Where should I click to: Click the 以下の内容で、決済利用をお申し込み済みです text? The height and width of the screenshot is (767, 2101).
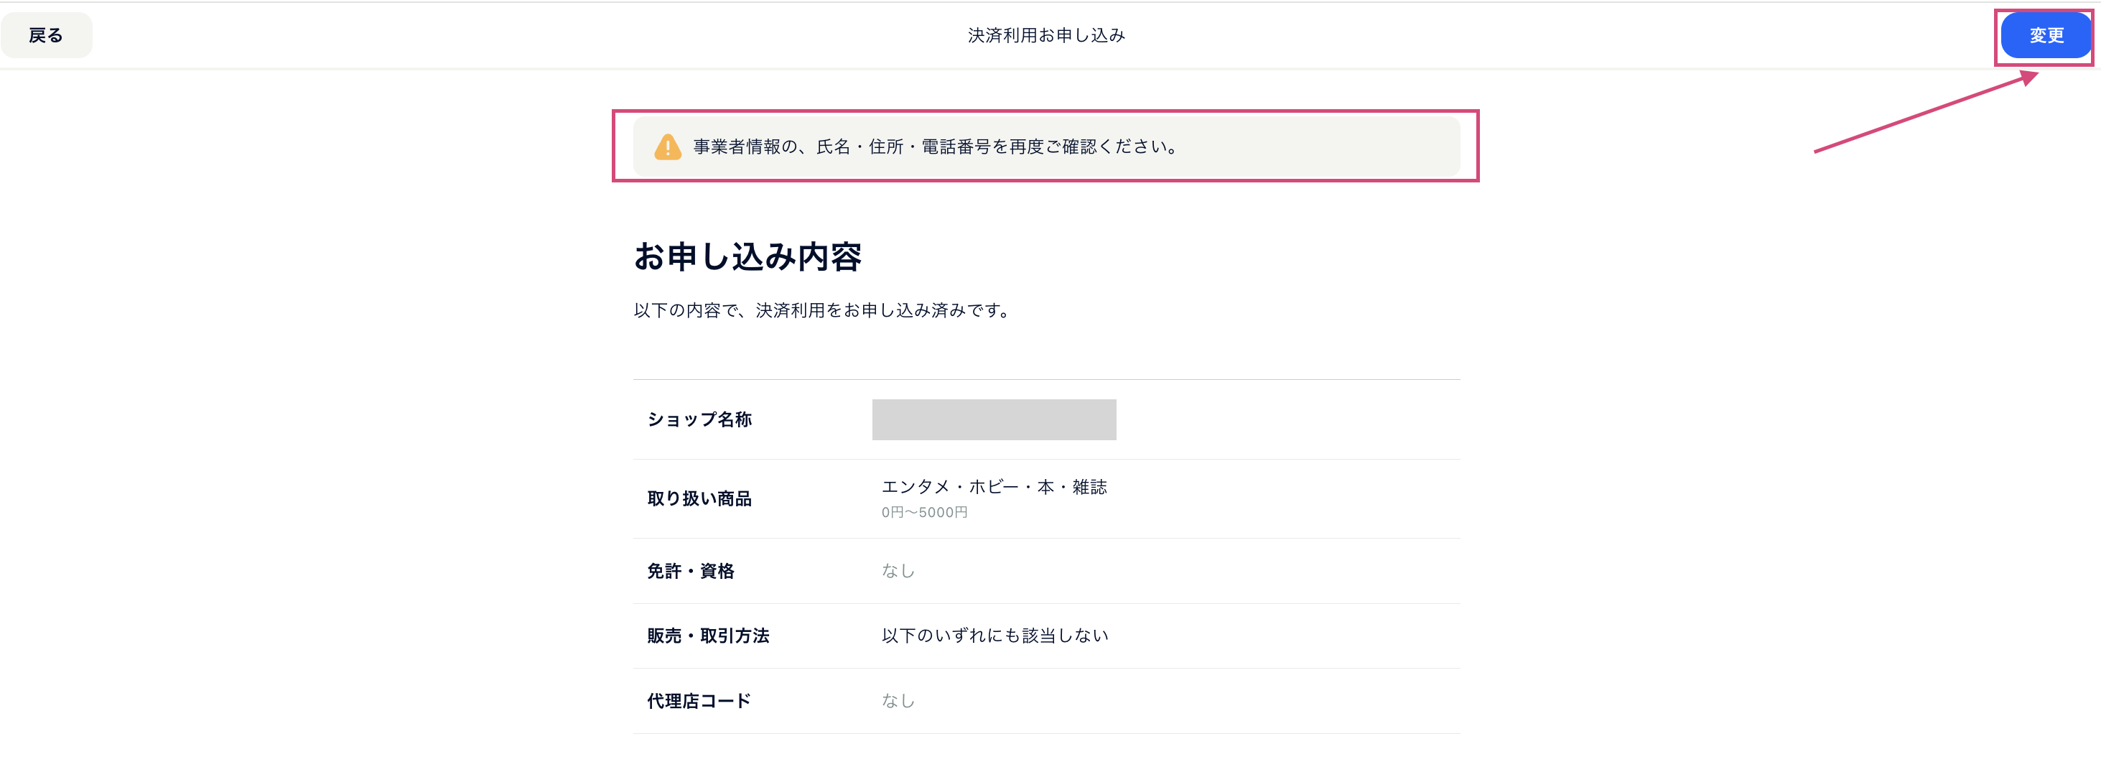[824, 310]
